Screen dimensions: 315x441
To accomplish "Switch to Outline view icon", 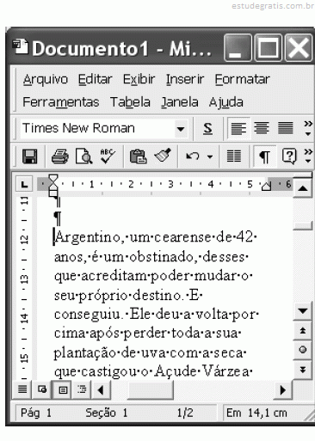I will (82, 389).
